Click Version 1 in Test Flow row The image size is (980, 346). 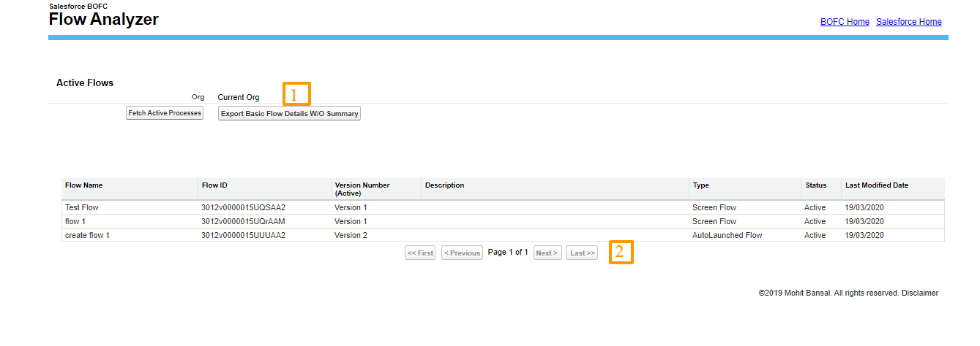pyautogui.click(x=351, y=207)
